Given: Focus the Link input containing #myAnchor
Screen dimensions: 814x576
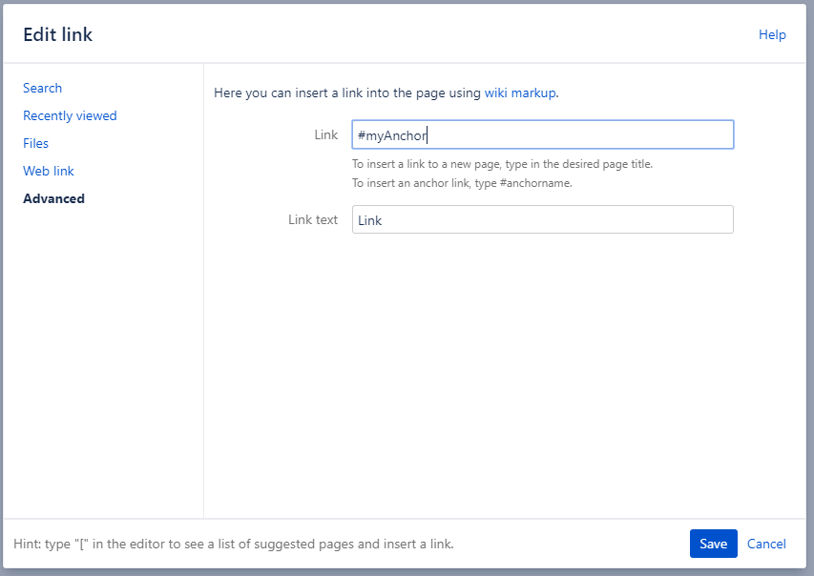Looking at the screenshot, I should pos(542,134).
